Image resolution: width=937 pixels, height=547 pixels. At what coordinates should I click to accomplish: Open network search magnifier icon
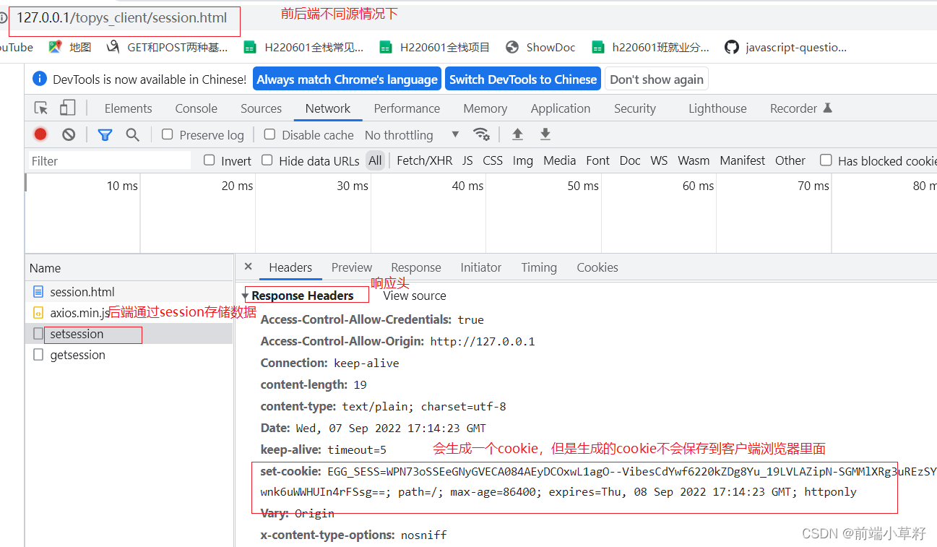pos(133,134)
